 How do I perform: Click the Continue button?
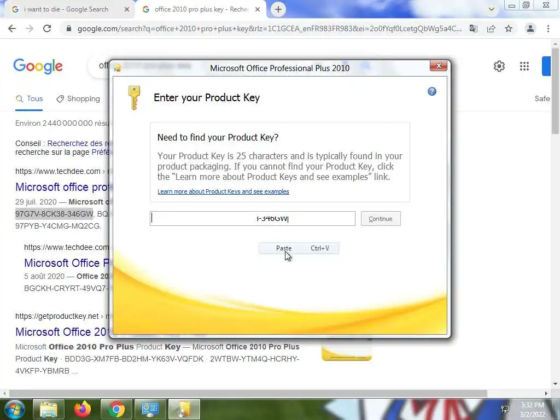(381, 219)
